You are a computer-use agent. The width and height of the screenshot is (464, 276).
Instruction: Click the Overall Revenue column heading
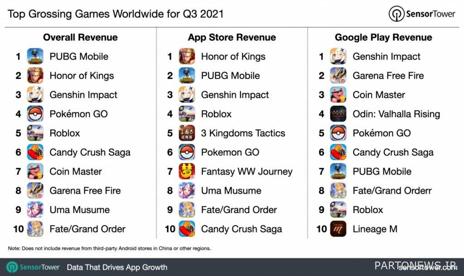point(80,37)
